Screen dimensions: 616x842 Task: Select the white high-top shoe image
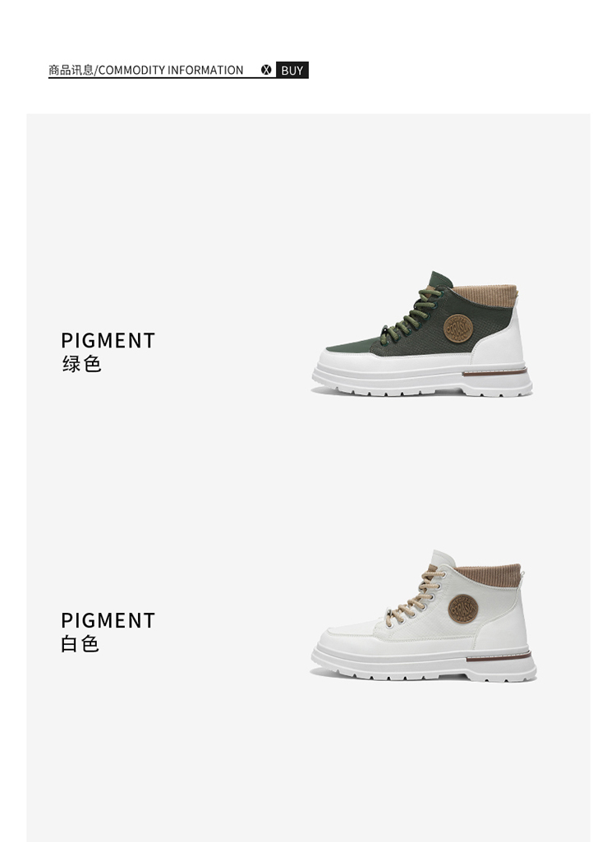(x=424, y=616)
